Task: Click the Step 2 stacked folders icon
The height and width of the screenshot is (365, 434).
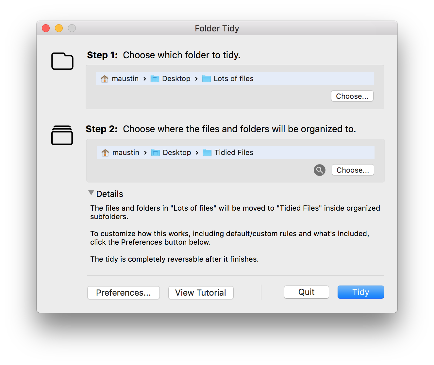Action: pos(62,135)
